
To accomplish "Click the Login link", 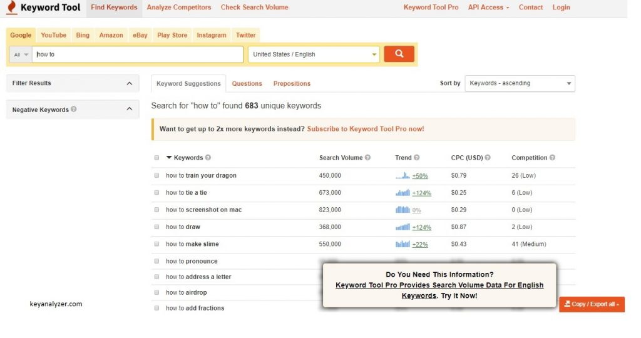I will pos(561,8).
